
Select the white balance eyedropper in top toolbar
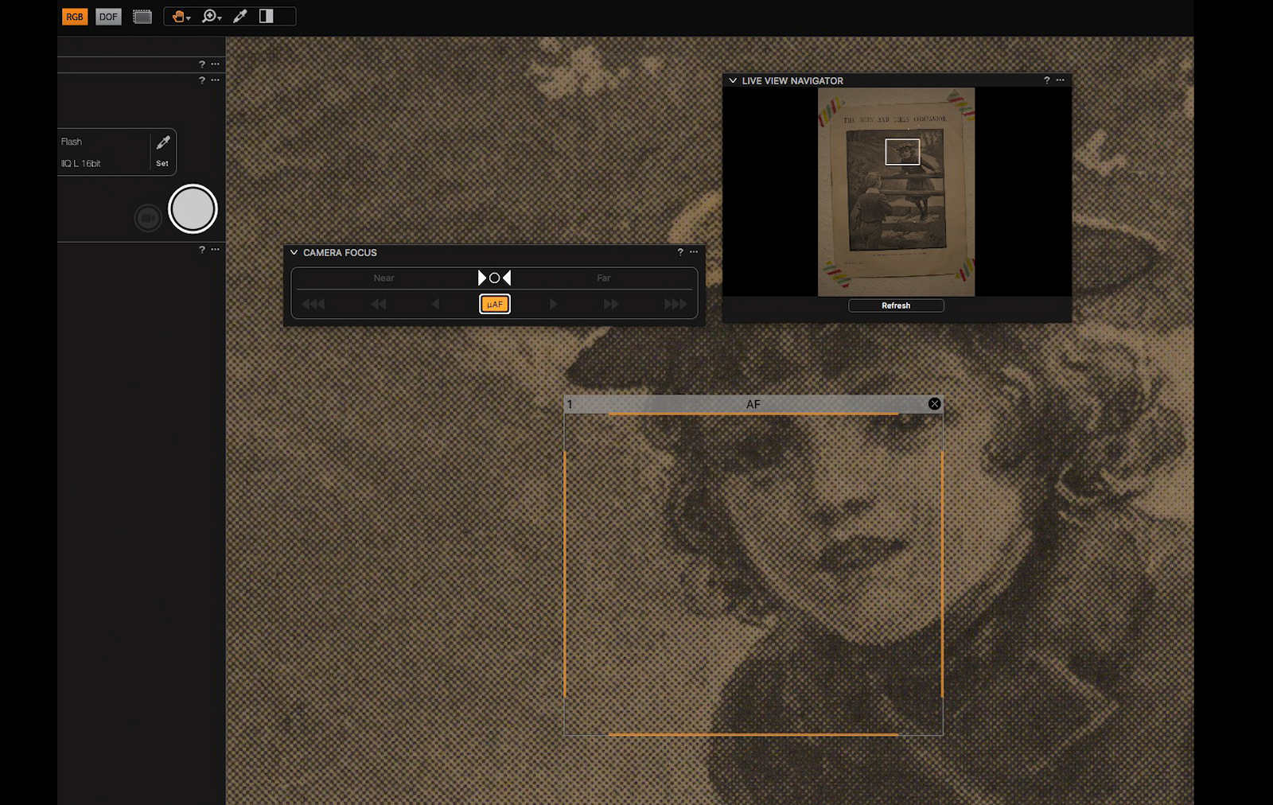click(x=240, y=16)
